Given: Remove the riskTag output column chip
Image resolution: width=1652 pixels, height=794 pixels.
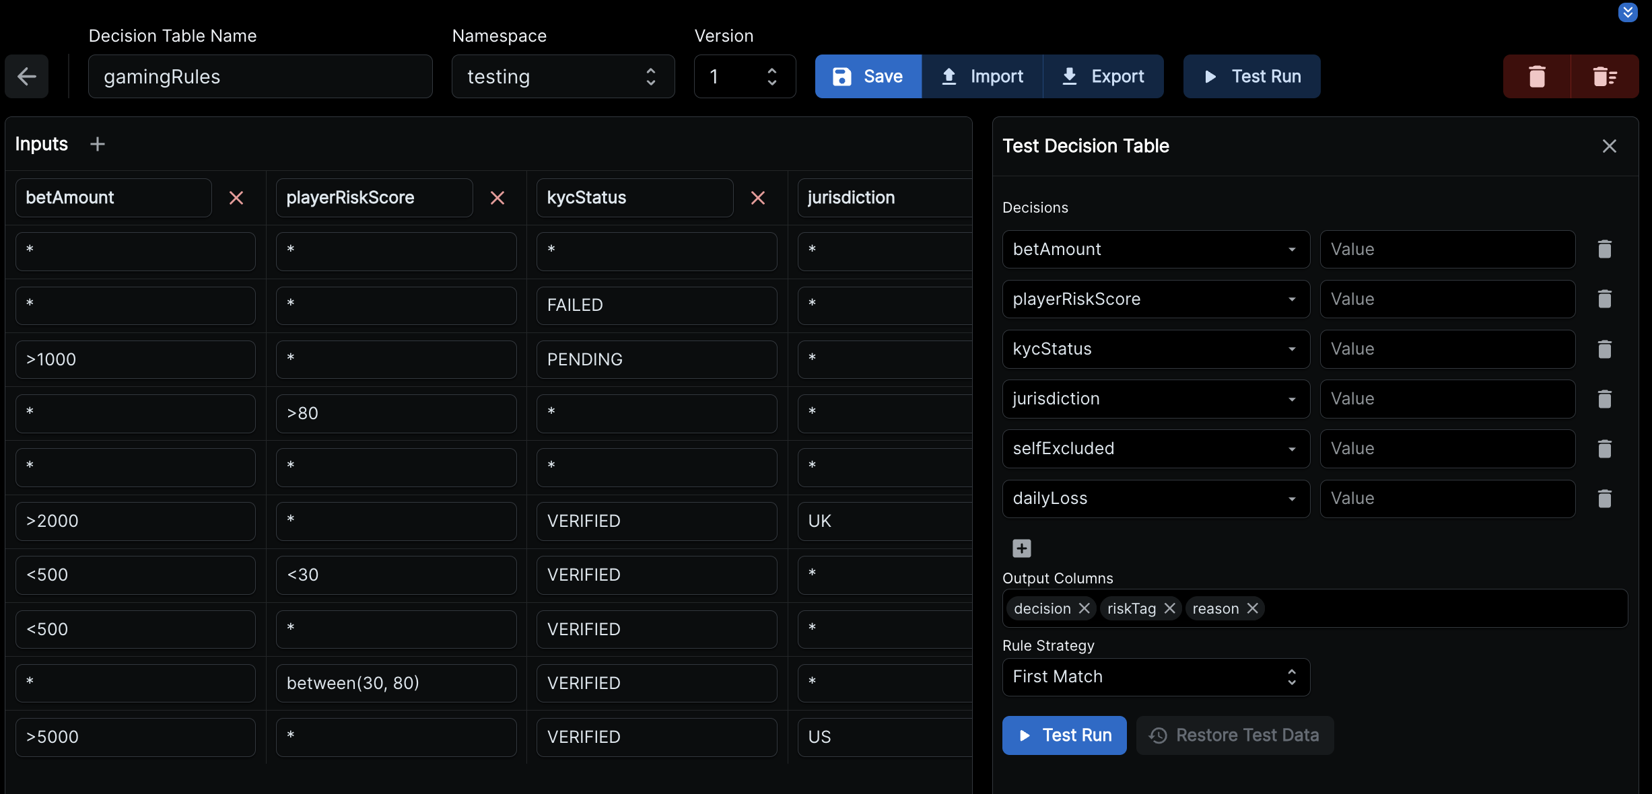Looking at the screenshot, I should (x=1170, y=608).
